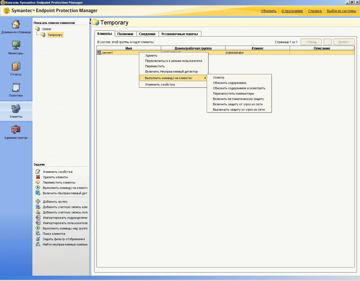
Task: Click the Изменить свойства task icon
Action: tap(38, 172)
